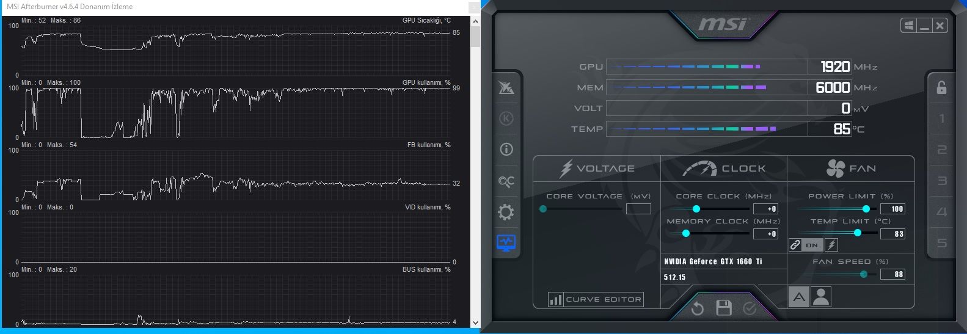Click the CLOCK panel header
This screenshot has height=334, width=967.
tap(723, 169)
